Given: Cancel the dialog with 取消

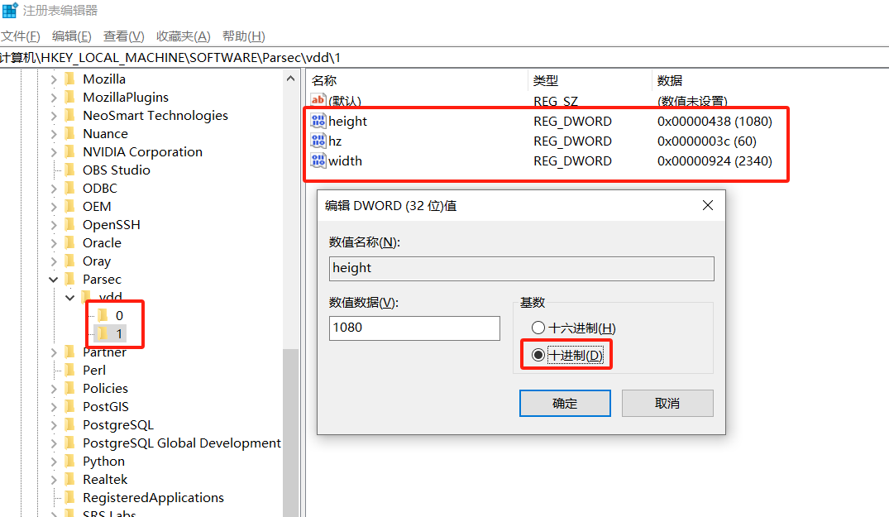Looking at the screenshot, I should click(667, 403).
